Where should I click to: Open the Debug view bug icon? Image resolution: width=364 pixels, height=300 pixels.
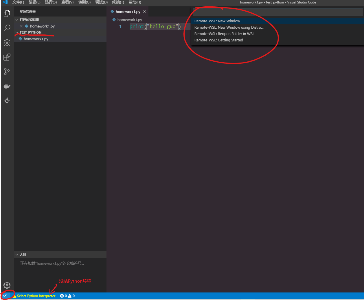7,43
